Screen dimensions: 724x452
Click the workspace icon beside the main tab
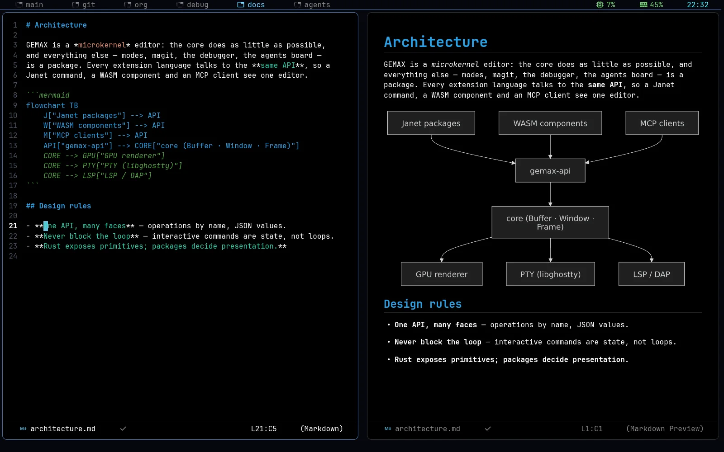pyautogui.click(x=19, y=5)
